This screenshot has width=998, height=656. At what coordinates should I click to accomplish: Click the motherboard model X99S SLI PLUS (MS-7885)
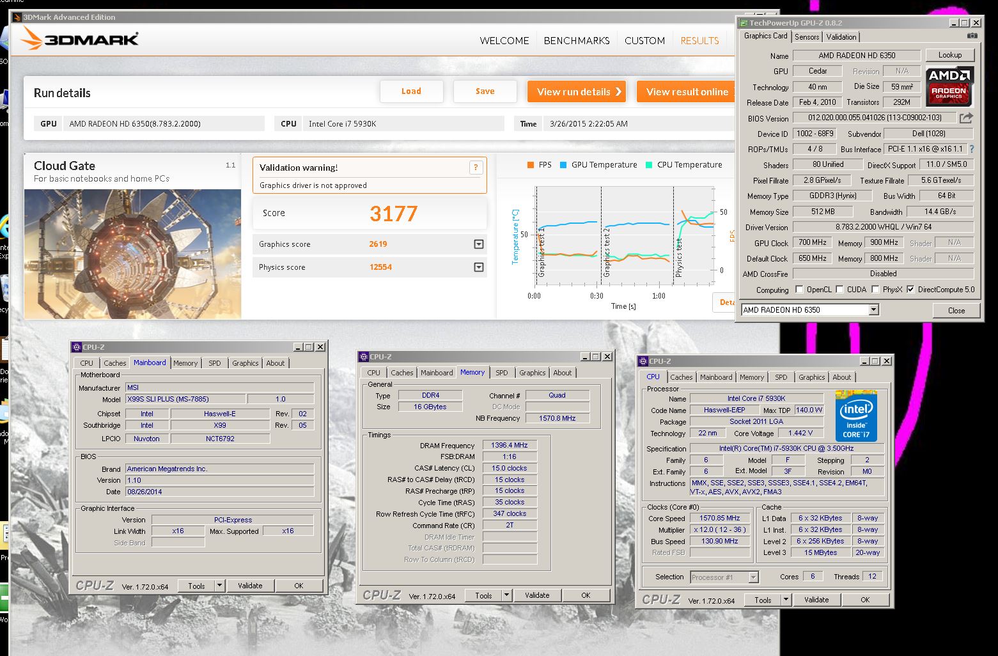click(185, 399)
